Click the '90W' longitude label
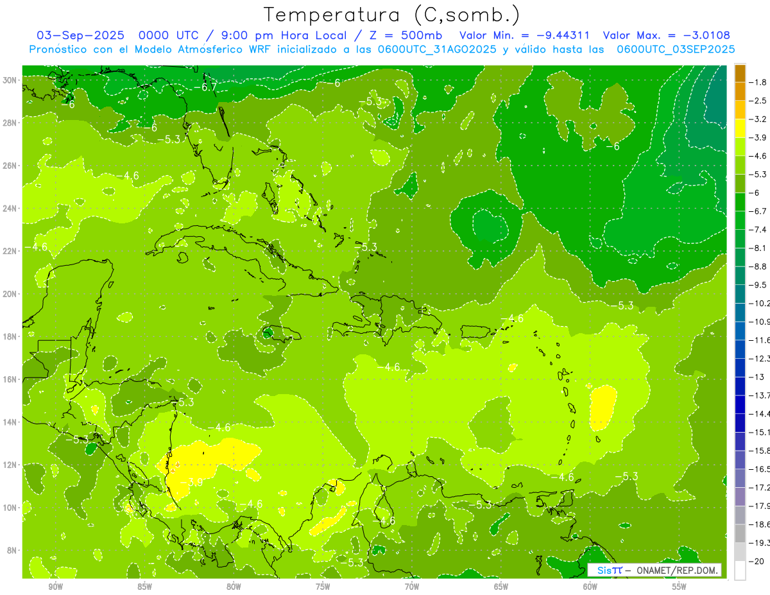 pyautogui.click(x=55, y=587)
